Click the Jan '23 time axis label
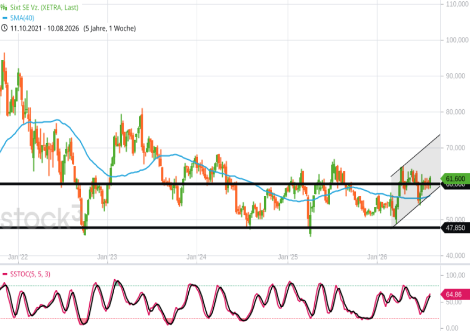This screenshot has height=331, width=470. 107,257
